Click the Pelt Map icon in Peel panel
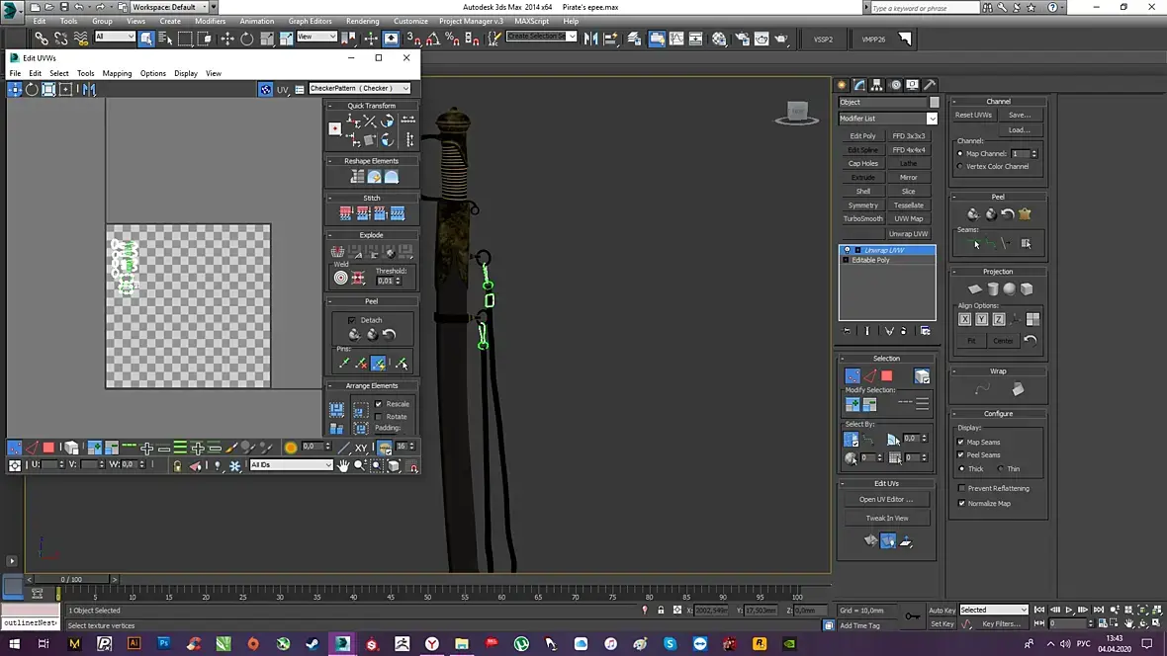1167x656 pixels. tap(1025, 213)
